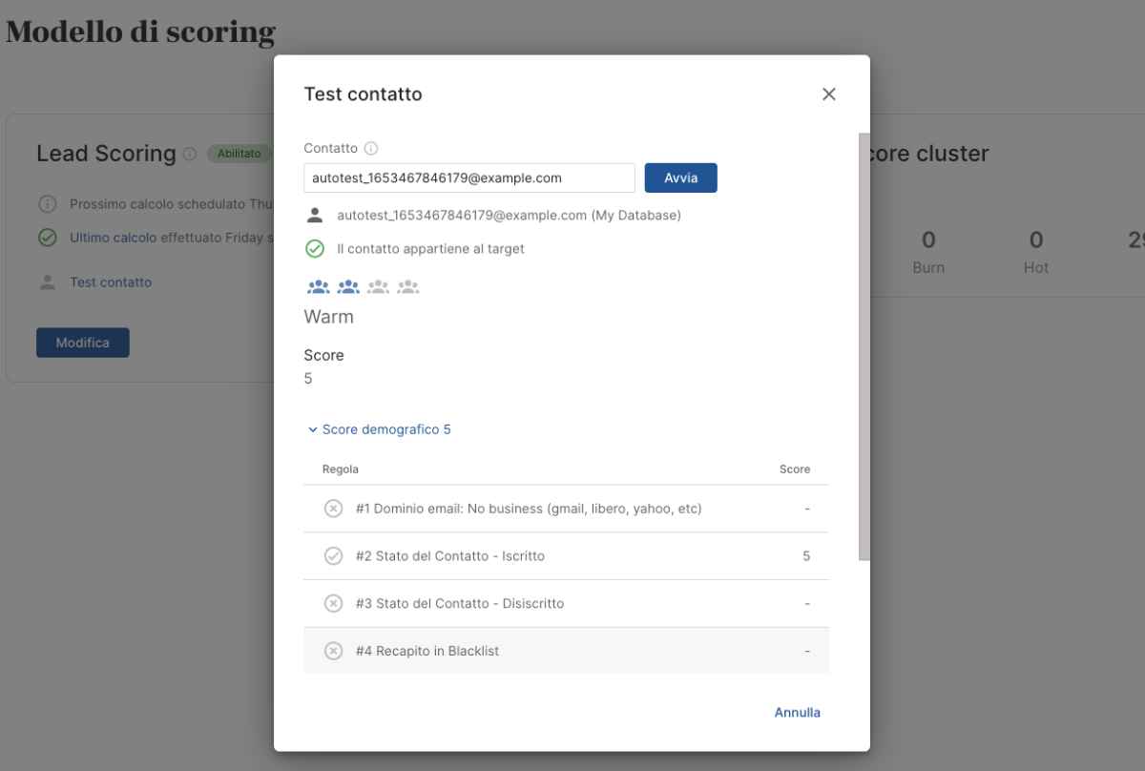
Task: Click the info icon next to Contatto
Action: pyautogui.click(x=371, y=149)
